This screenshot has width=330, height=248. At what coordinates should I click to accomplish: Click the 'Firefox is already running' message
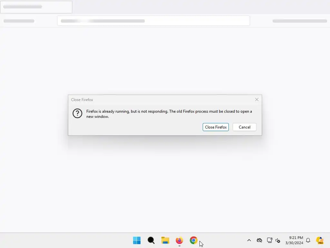pyautogui.click(x=169, y=114)
